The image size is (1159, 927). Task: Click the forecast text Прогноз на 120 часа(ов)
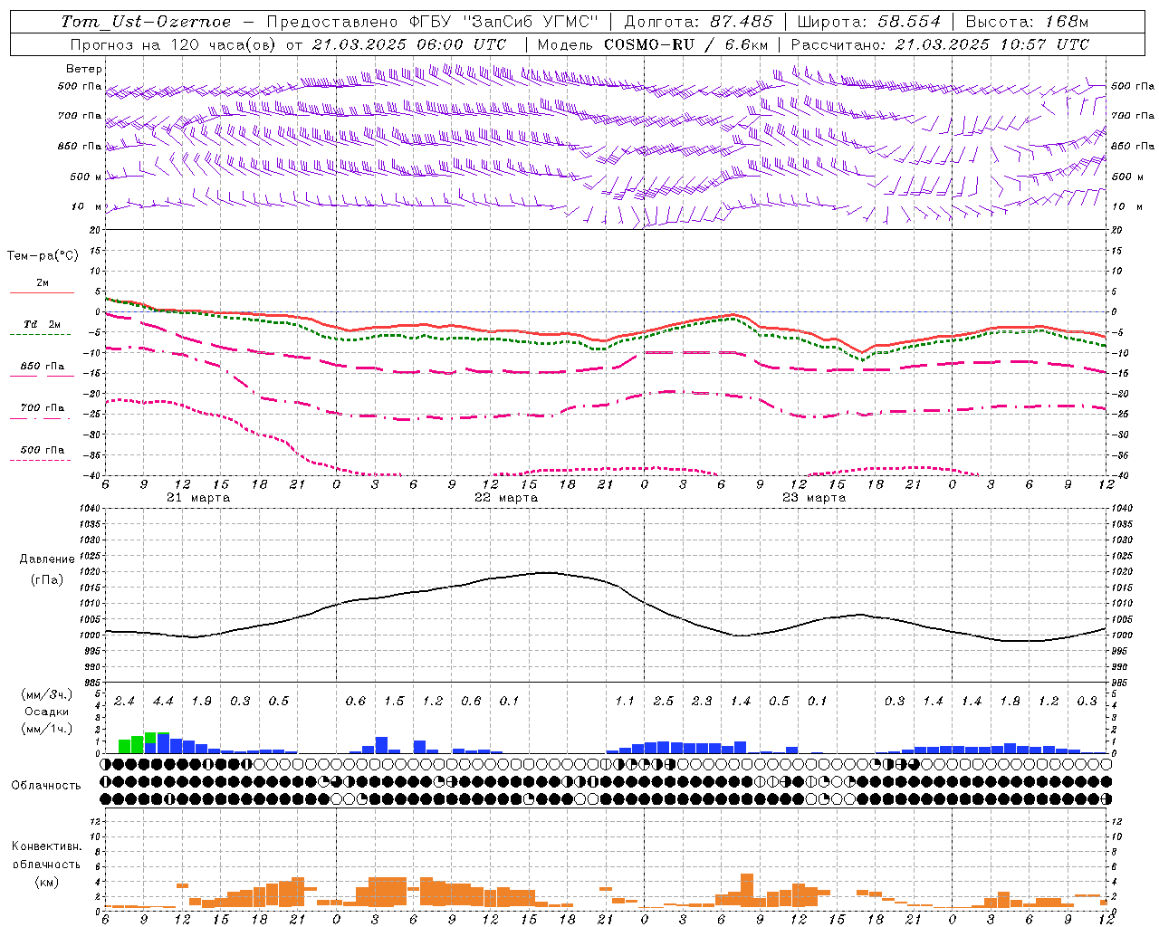(175, 44)
